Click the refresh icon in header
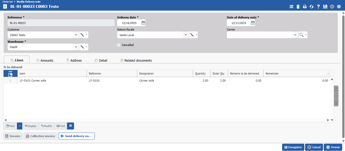Image resolution: width=345 pixels, height=151 pixels. click(x=312, y=7)
